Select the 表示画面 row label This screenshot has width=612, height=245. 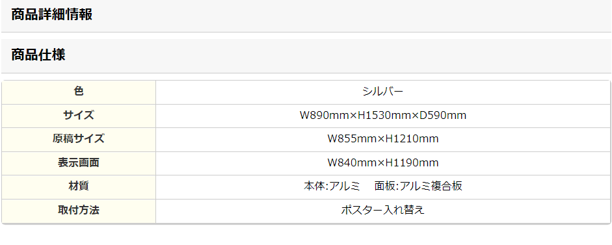point(79,163)
